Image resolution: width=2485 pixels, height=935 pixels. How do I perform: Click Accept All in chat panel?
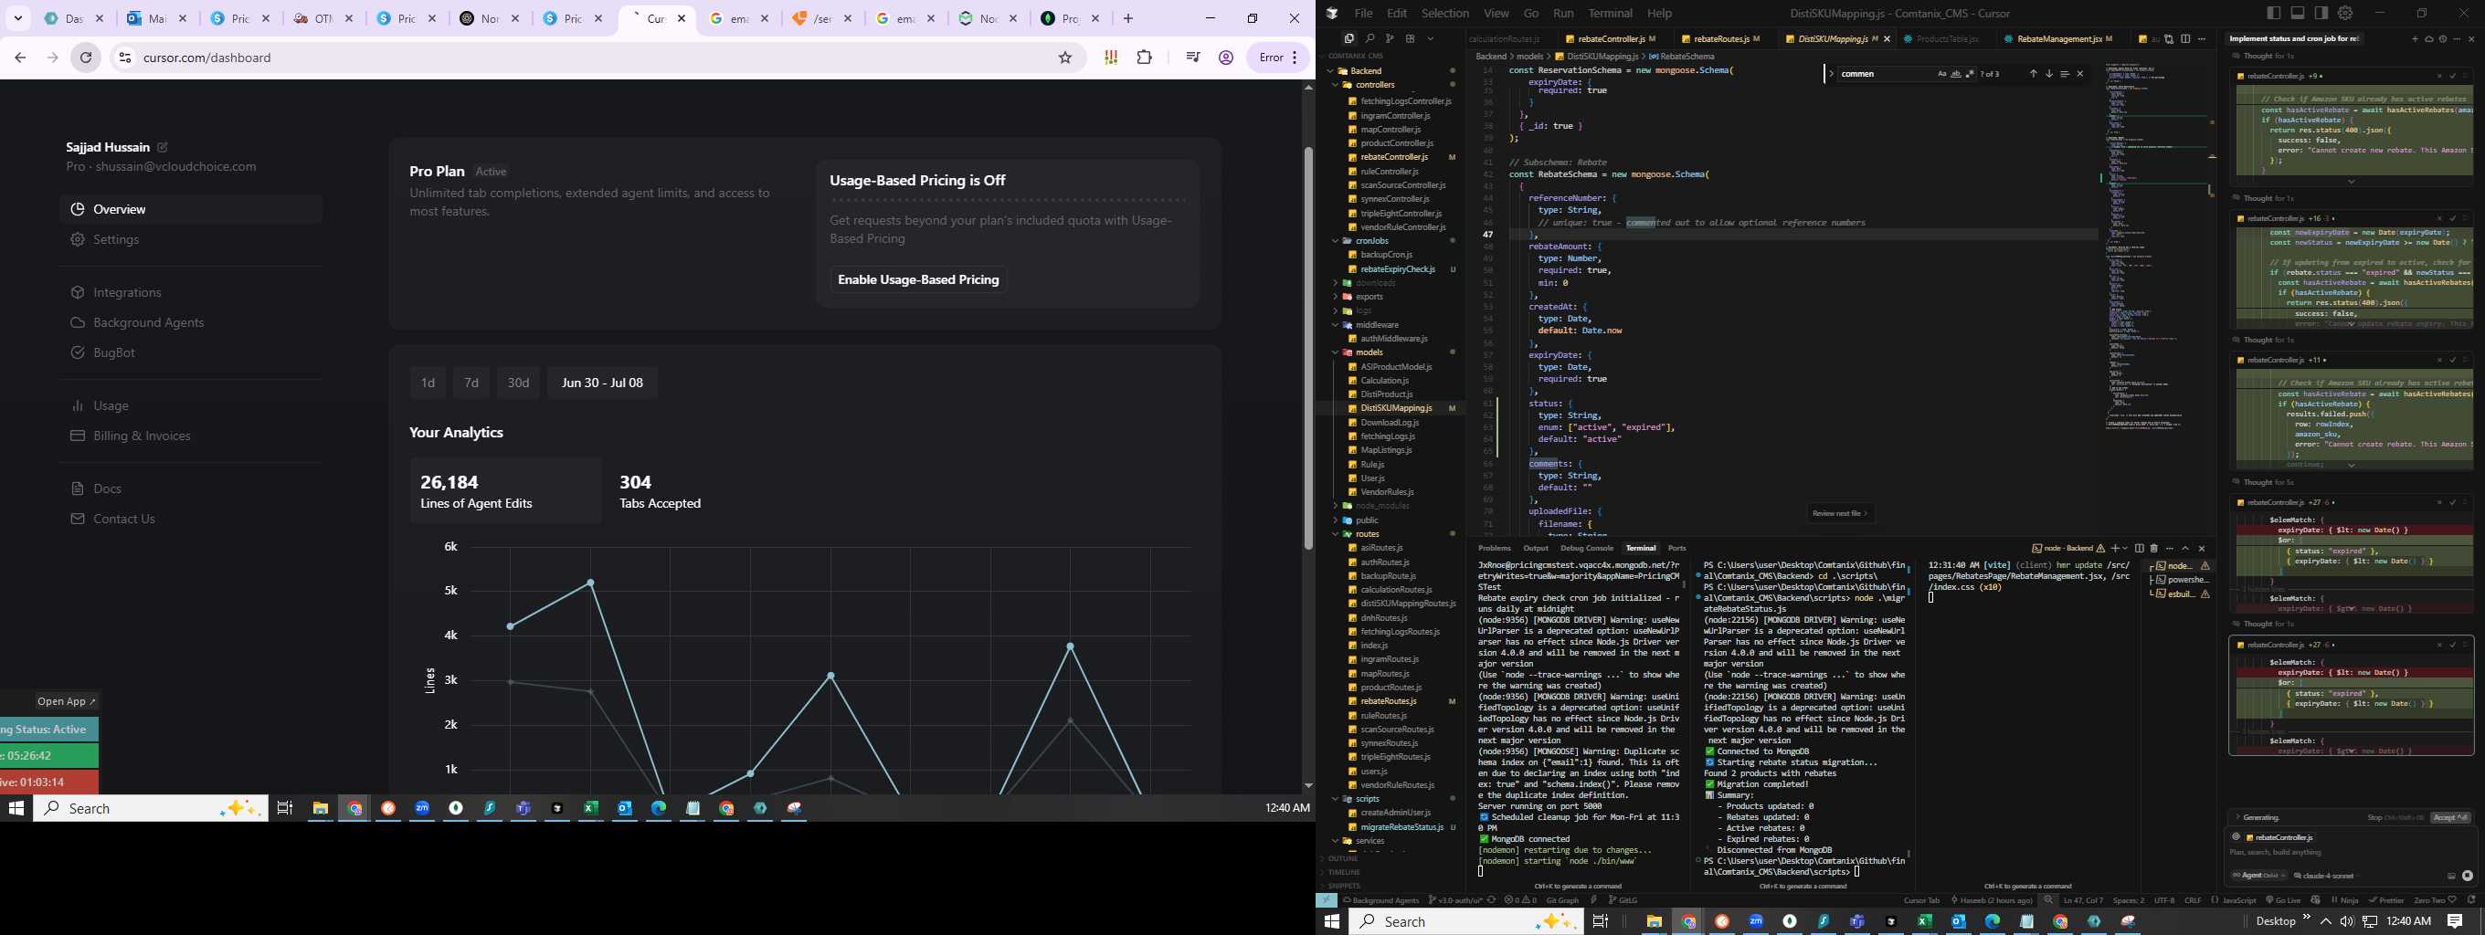coord(2450,817)
